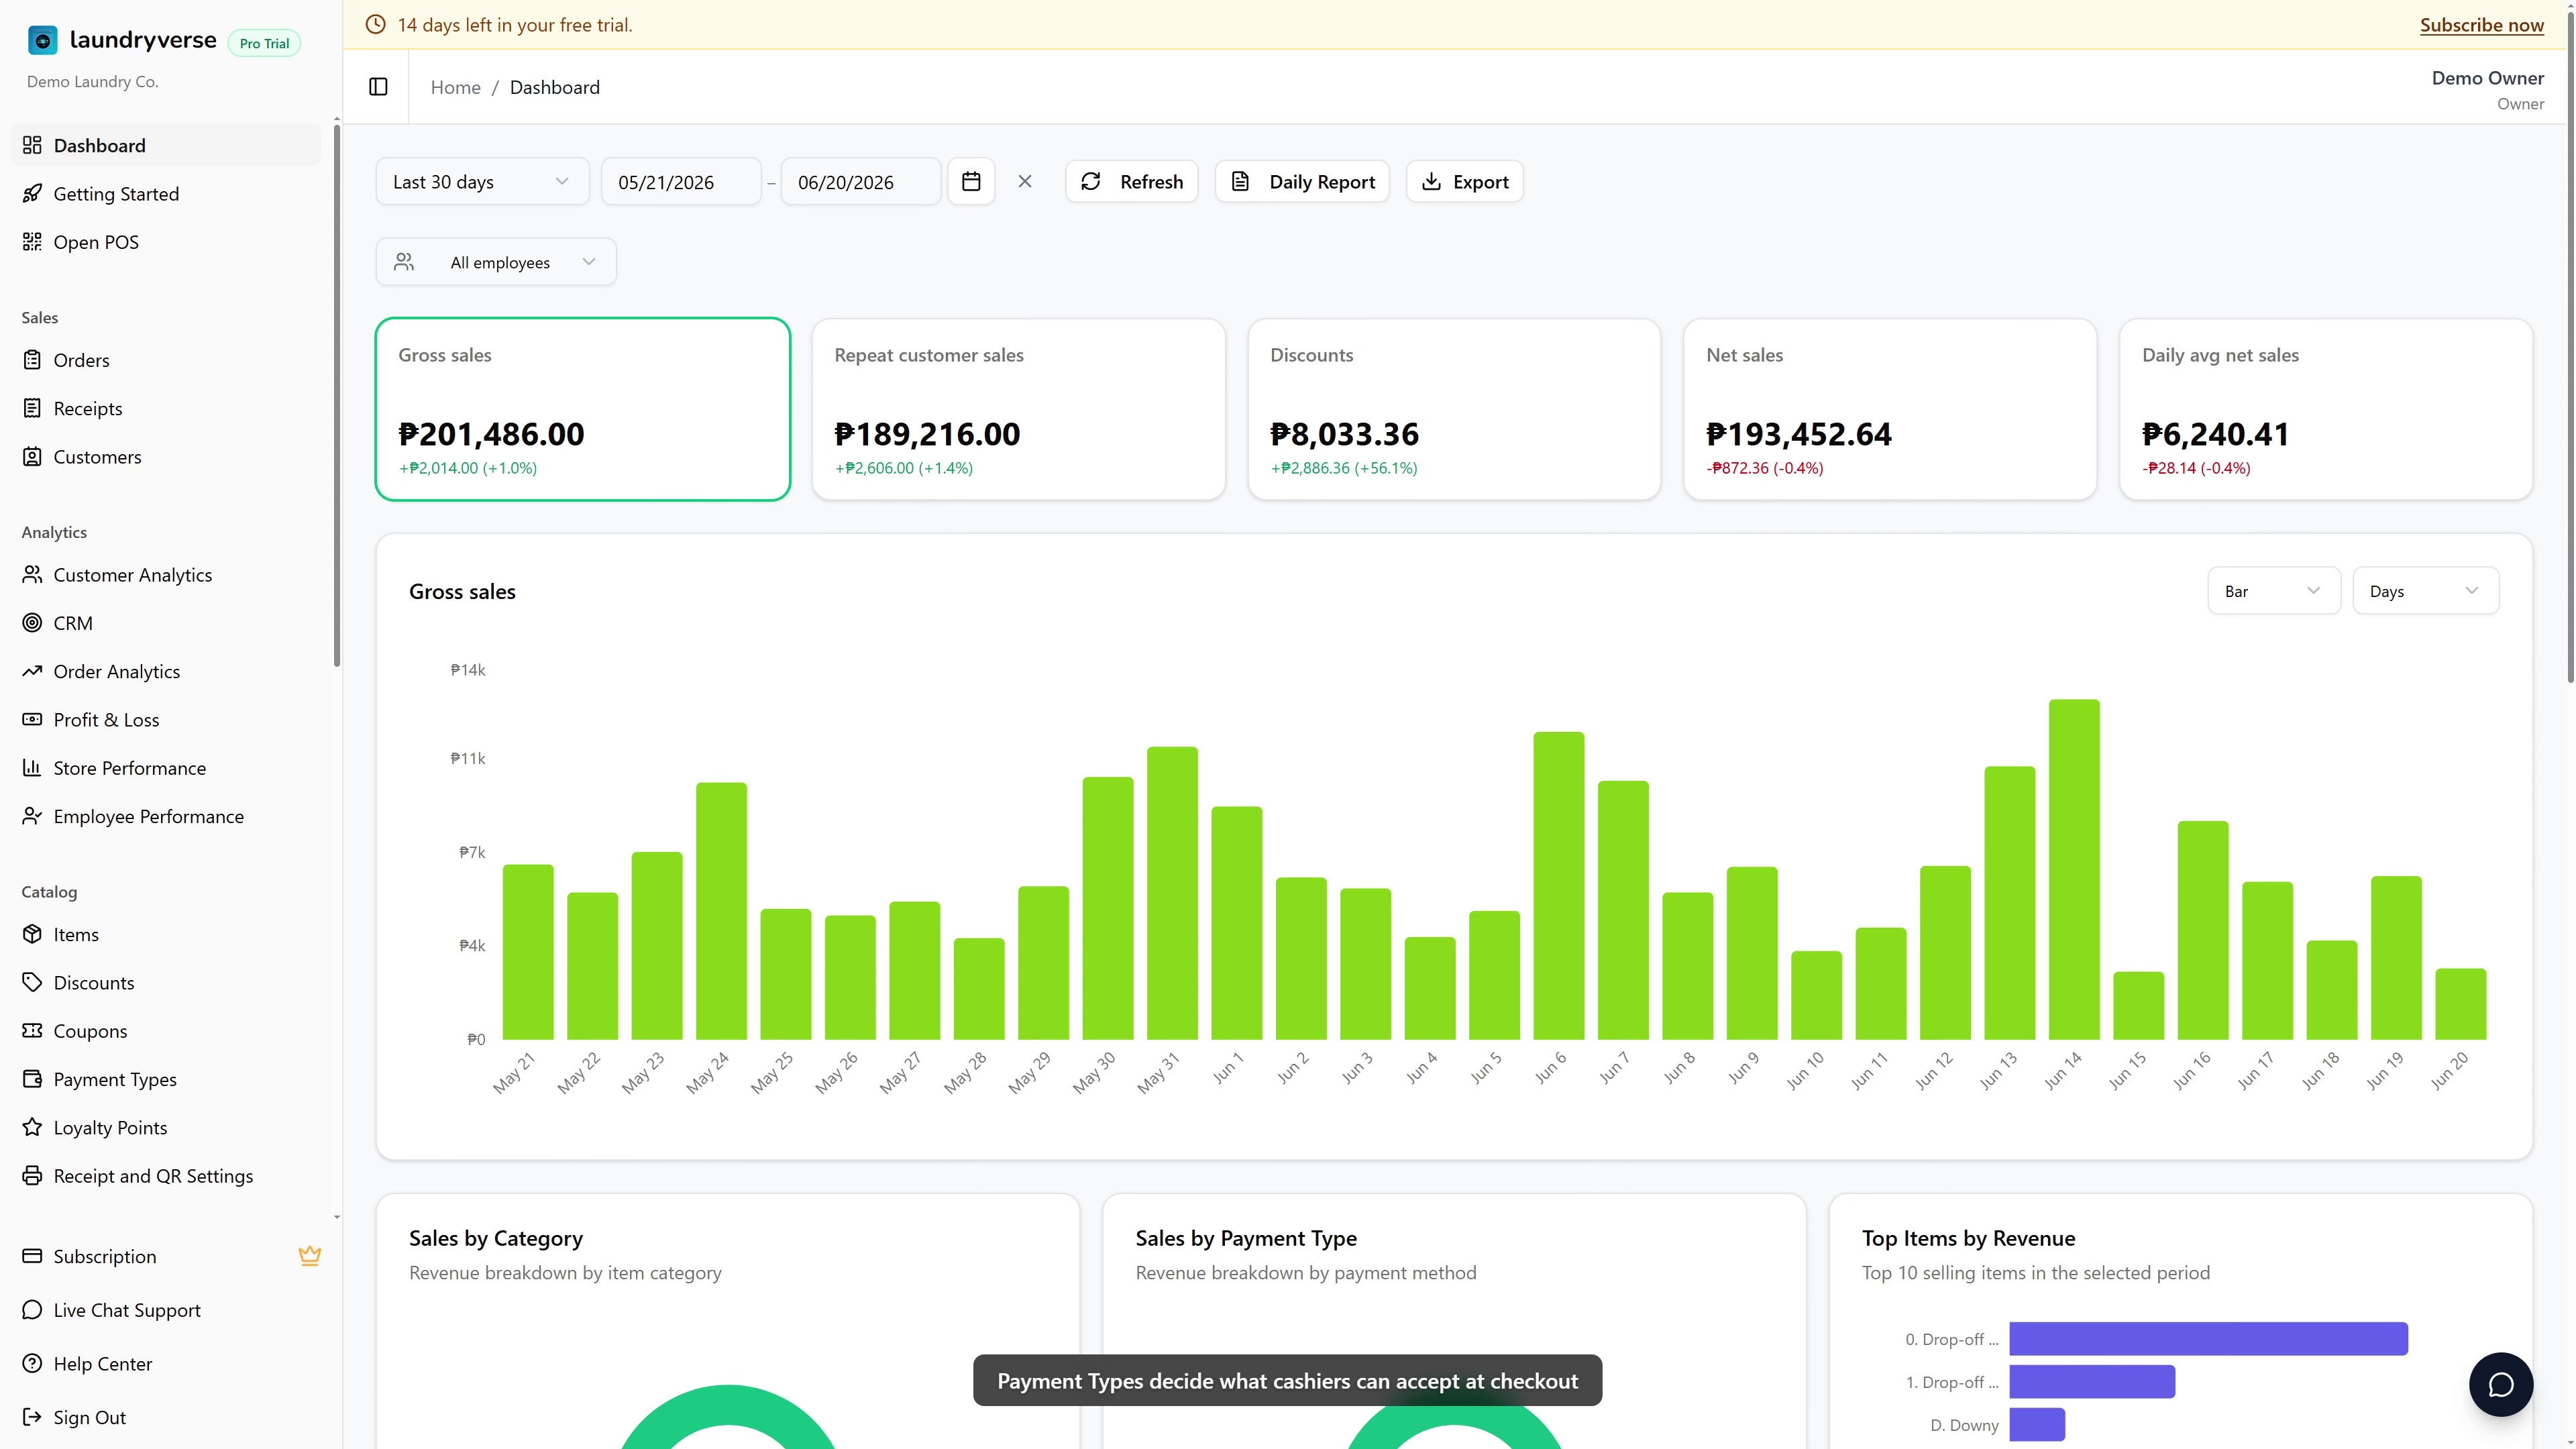Viewport: 2576px width, 1449px height.
Task: Click the Loyalty Points star icon
Action: click(x=32, y=1127)
